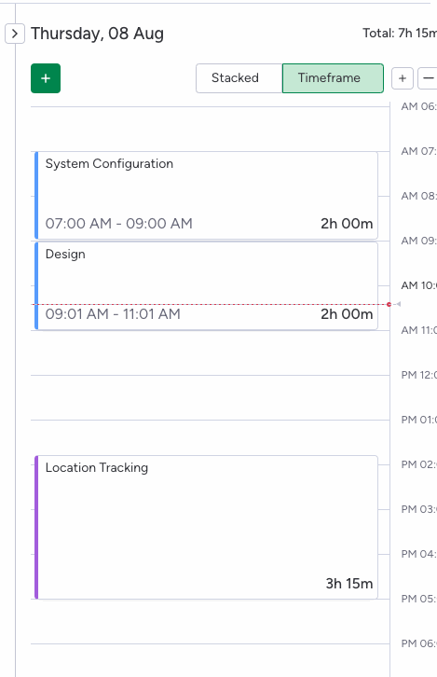This screenshot has width=437, height=677.
Task: Collapse Thursday, 08 Aug day chevron
Action: pos(15,34)
